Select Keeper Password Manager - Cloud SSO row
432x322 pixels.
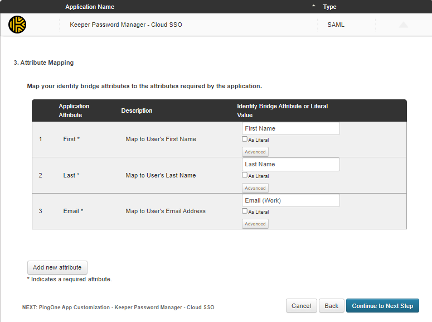click(126, 25)
